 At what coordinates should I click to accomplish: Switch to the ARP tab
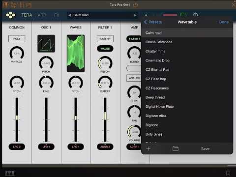click(x=42, y=15)
